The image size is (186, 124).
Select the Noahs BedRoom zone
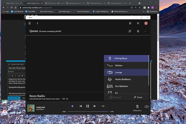coord(126,79)
